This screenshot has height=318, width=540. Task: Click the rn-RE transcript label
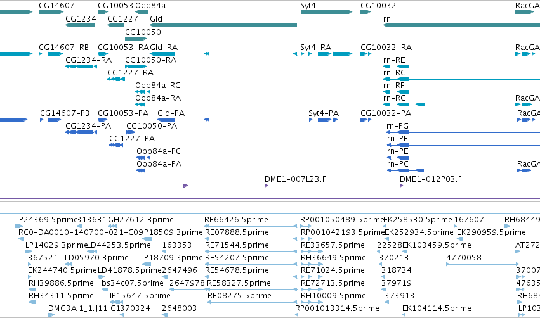[x=394, y=60]
